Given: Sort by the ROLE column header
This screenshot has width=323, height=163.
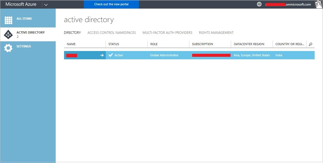Looking at the screenshot, I should point(154,44).
